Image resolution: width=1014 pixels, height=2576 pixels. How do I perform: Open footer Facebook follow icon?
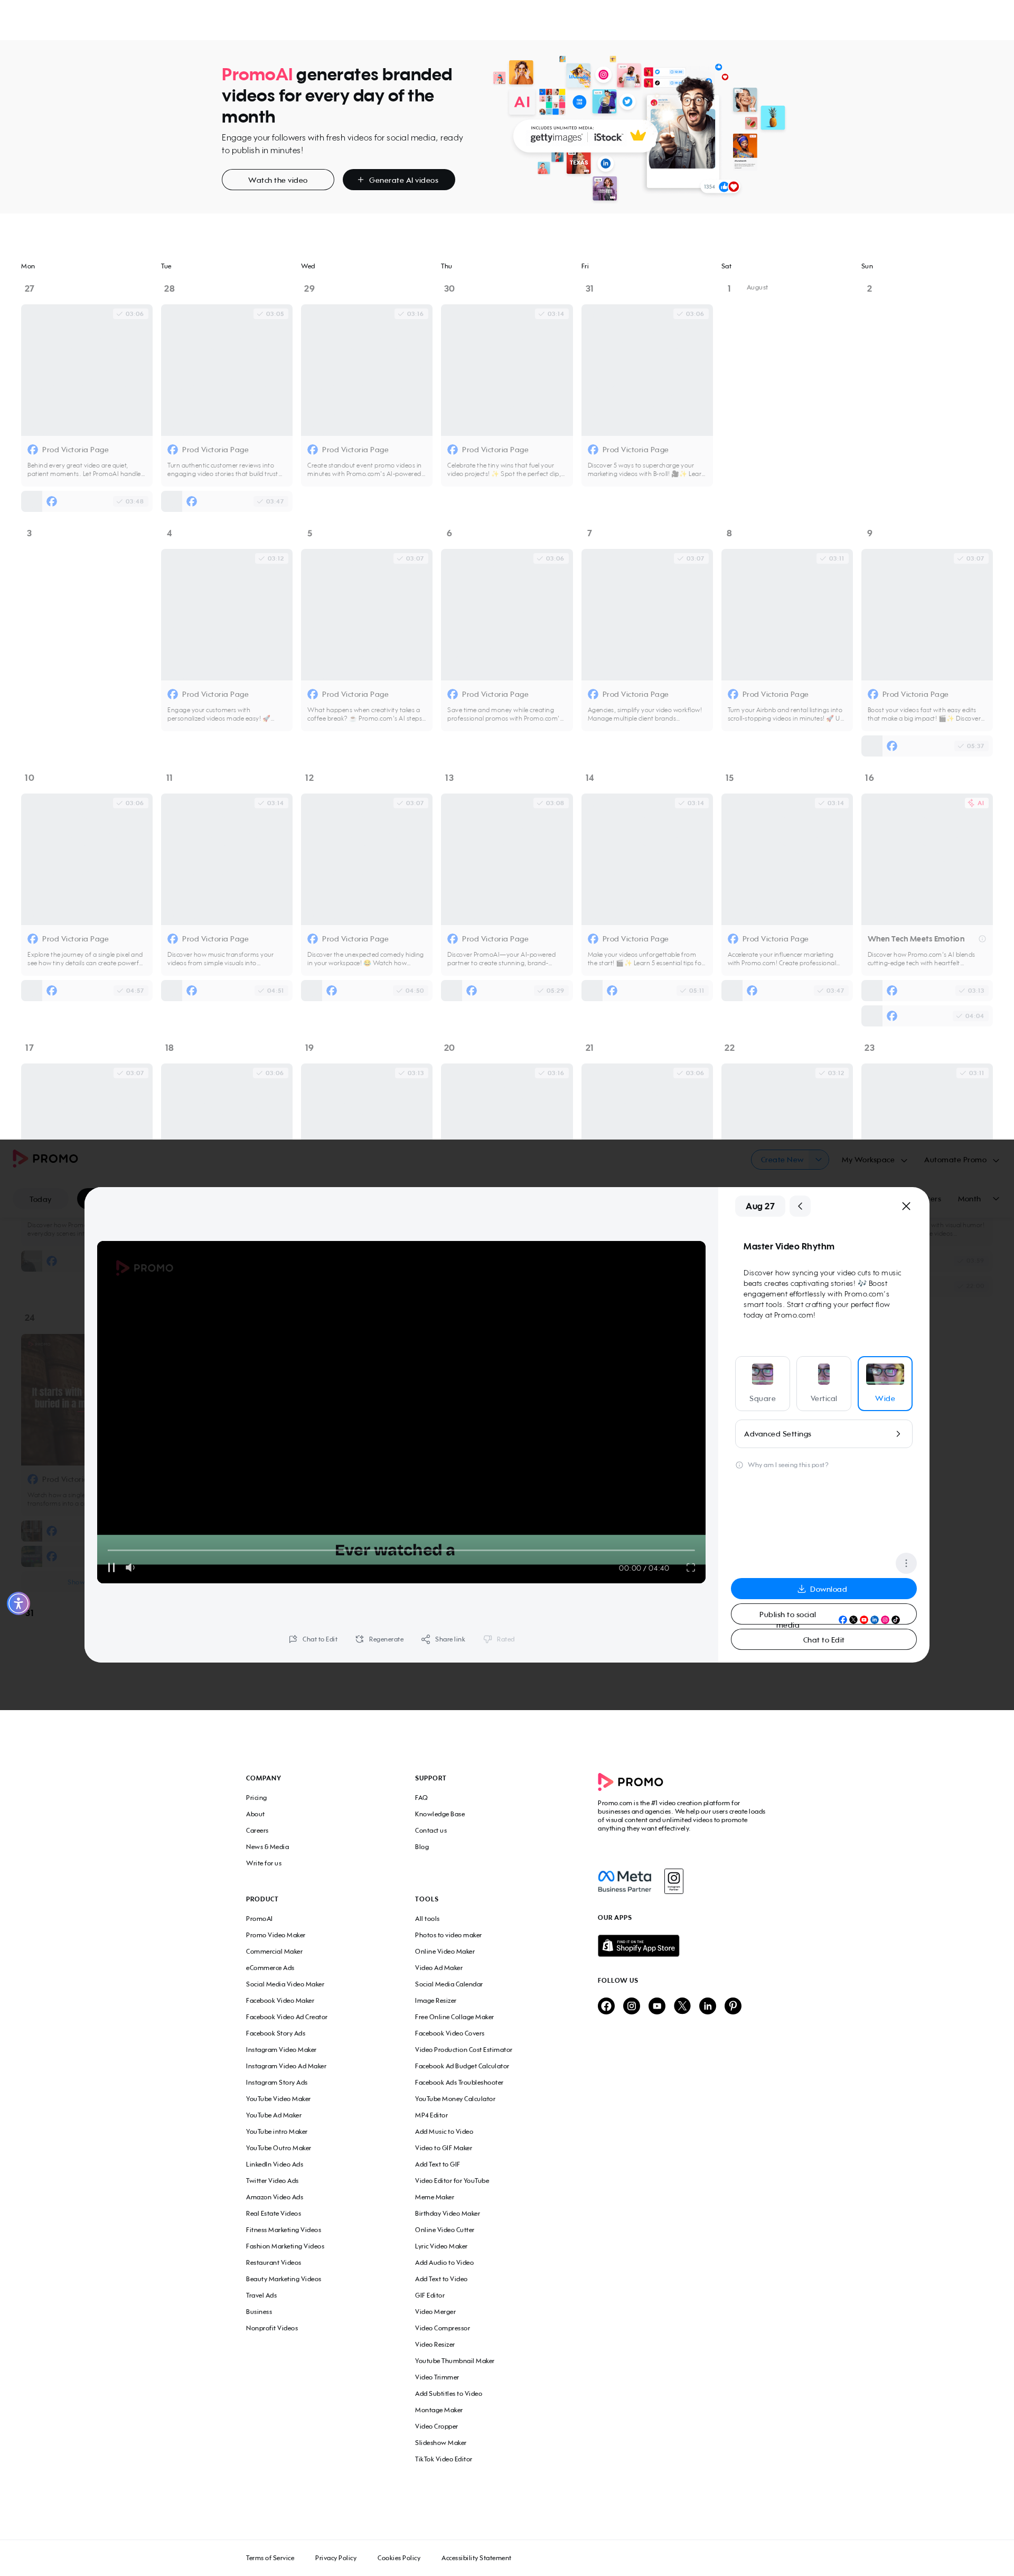(606, 2006)
